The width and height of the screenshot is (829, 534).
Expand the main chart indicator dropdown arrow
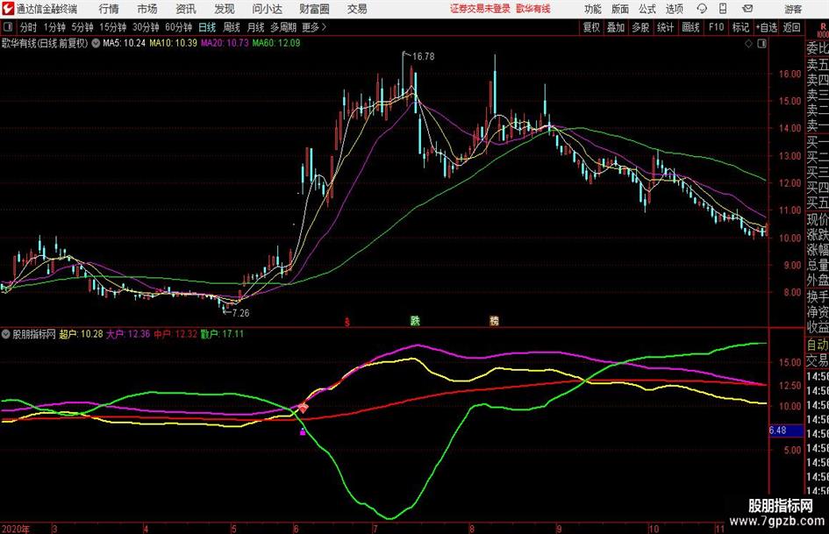click(x=96, y=43)
